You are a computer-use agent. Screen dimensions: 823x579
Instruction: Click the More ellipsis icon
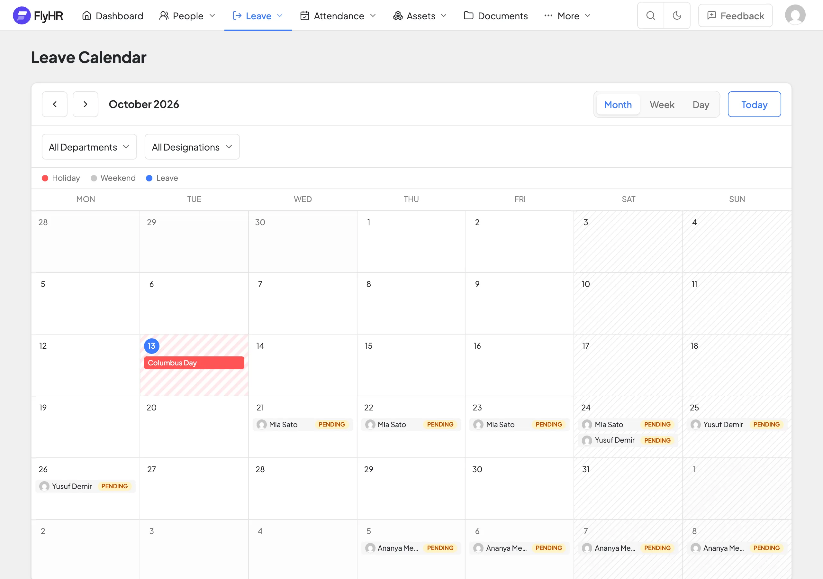click(548, 15)
